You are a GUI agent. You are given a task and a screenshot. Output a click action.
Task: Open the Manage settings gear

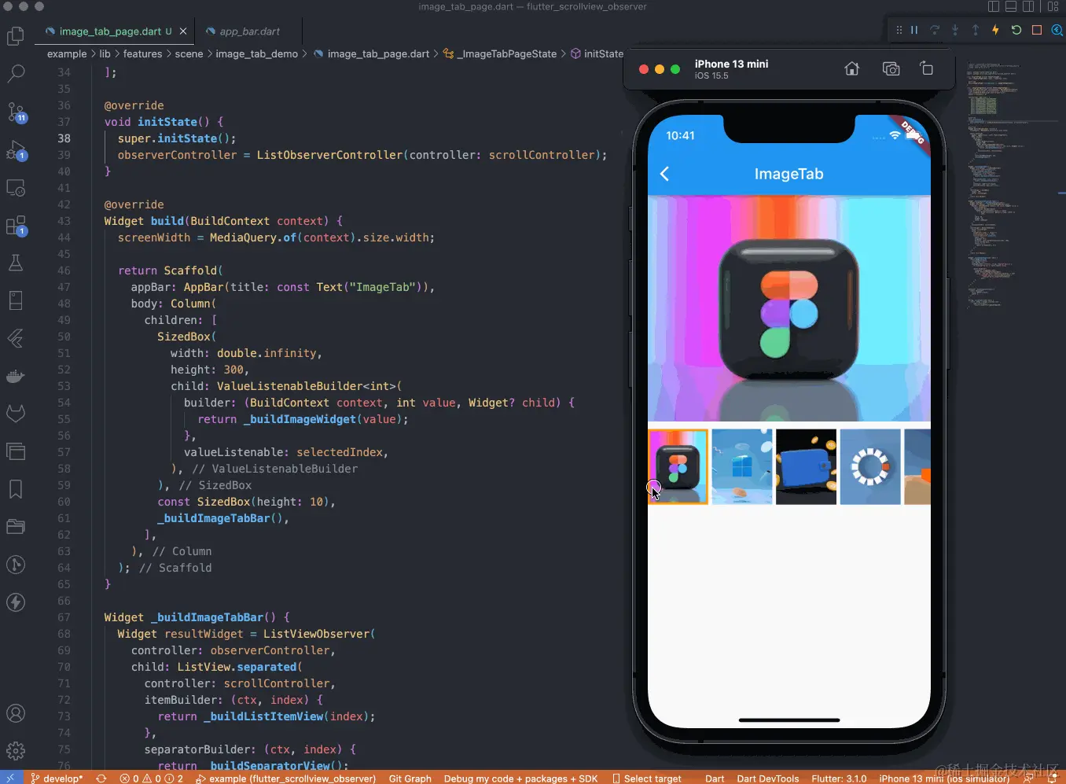coord(16,751)
